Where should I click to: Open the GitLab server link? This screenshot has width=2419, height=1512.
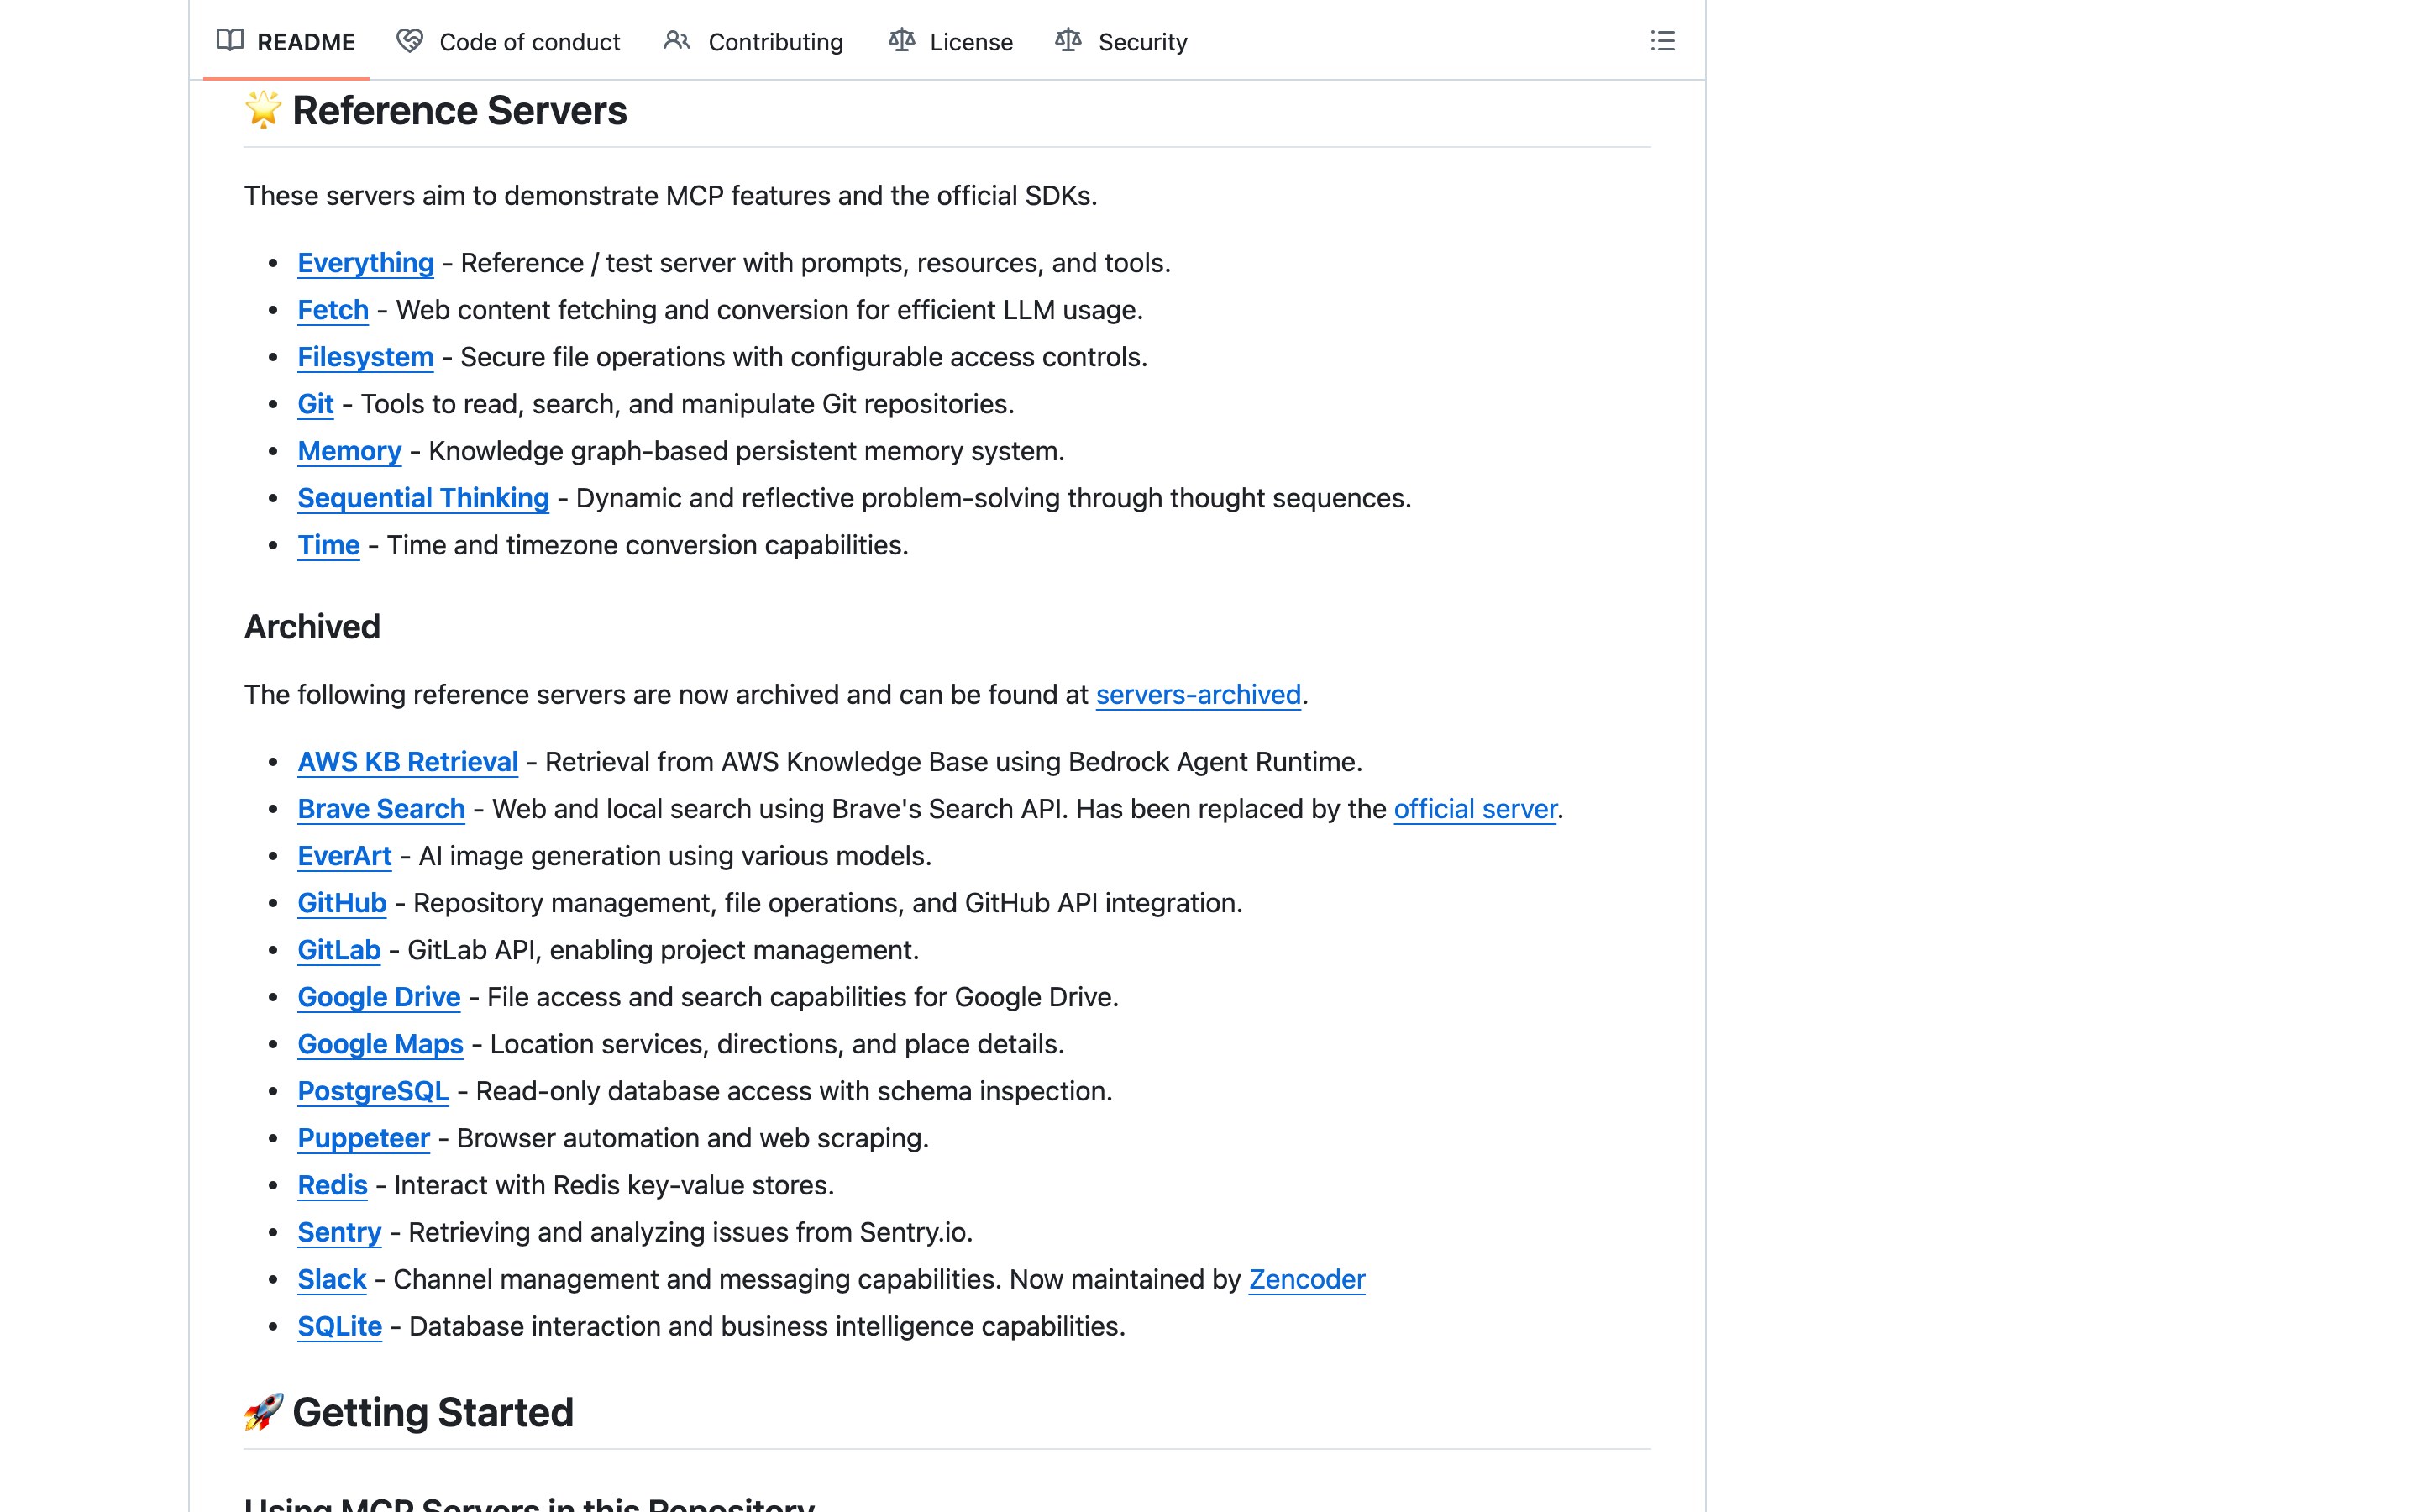pos(338,950)
